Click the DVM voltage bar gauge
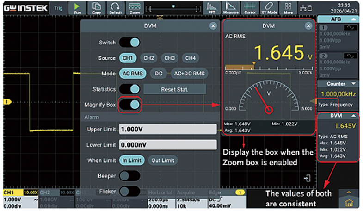The image size is (363, 211). [269, 68]
